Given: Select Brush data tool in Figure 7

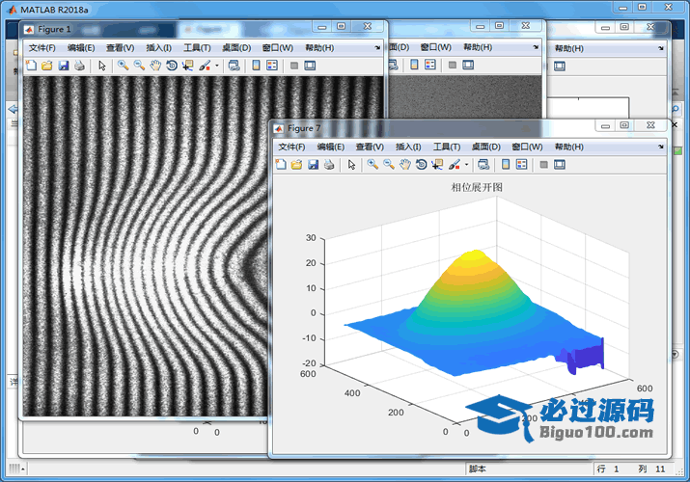Looking at the screenshot, I should [x=455, y=165].
